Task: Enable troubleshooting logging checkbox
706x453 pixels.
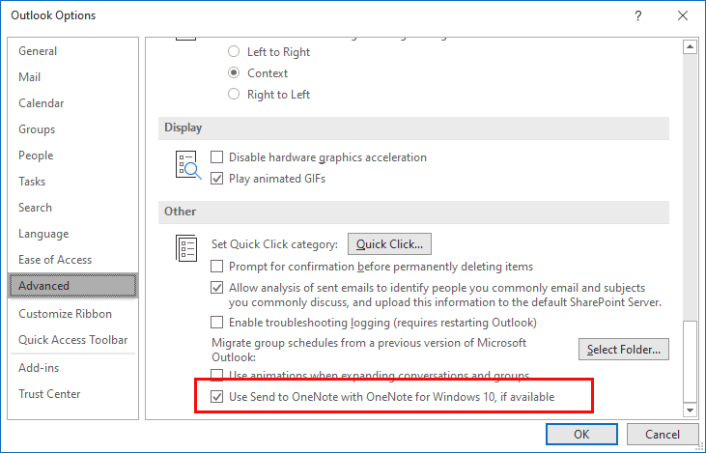Action: pos(217,323)
